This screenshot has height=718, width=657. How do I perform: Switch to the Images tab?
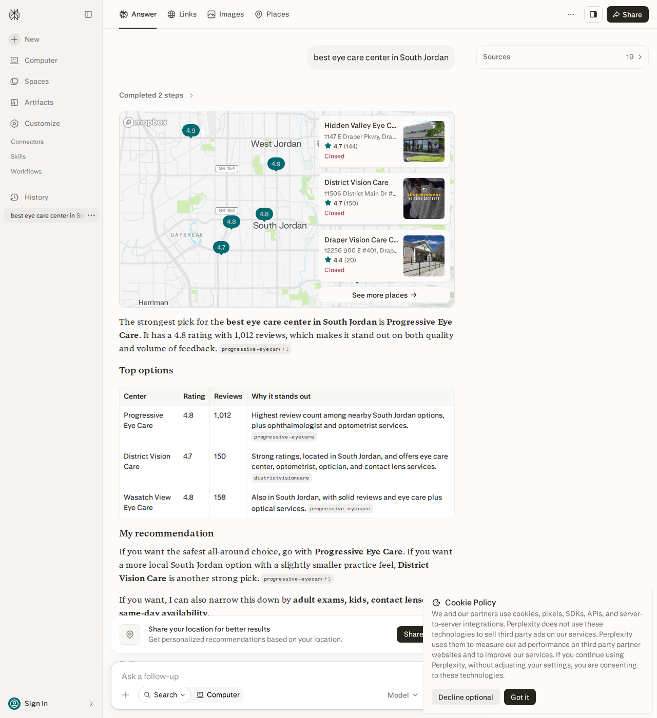[x=226, y=14]
